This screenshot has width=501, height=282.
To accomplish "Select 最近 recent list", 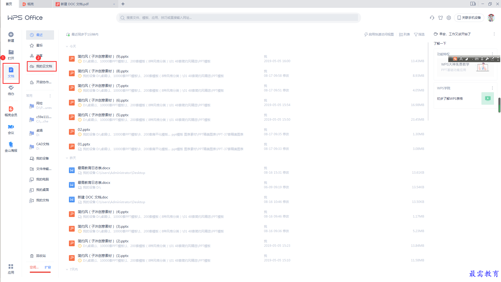I will click(40, 35).
